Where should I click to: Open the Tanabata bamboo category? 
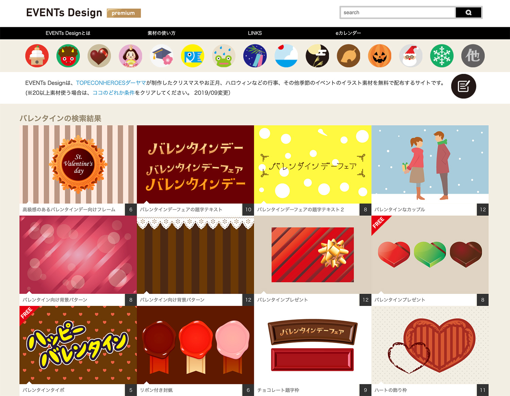click(255, 56)
